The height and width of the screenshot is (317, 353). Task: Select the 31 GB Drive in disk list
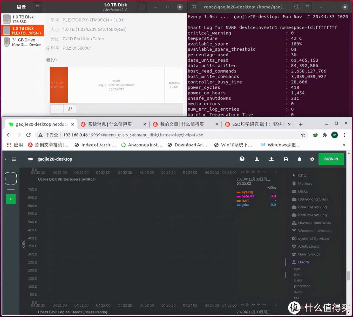pos(23,42)
